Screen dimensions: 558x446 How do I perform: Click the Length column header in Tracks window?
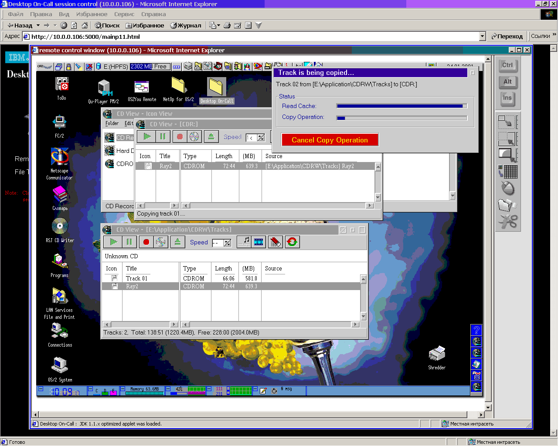[224, 268]
